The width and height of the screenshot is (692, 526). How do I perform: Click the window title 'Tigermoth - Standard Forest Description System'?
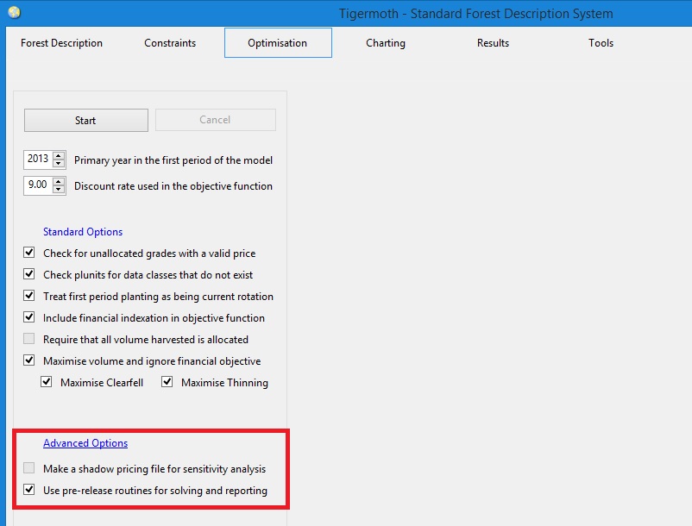pyautogui.click(x=475, y=14)
